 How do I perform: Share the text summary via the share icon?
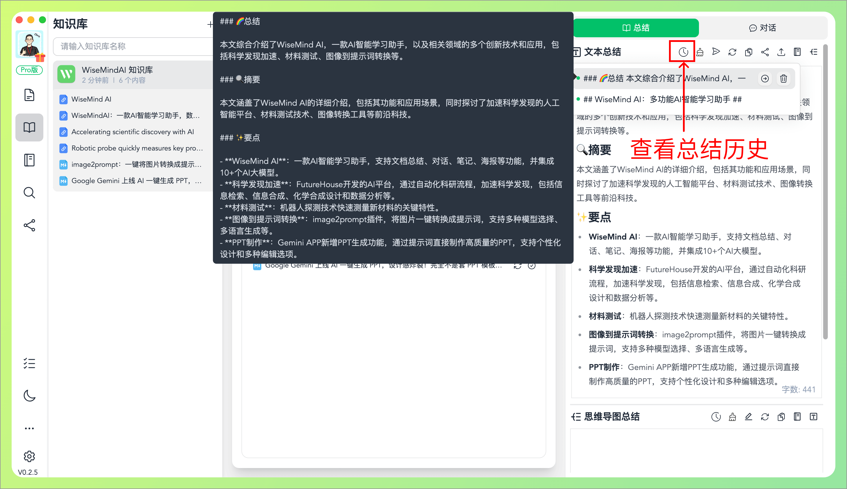click(765, 52)
